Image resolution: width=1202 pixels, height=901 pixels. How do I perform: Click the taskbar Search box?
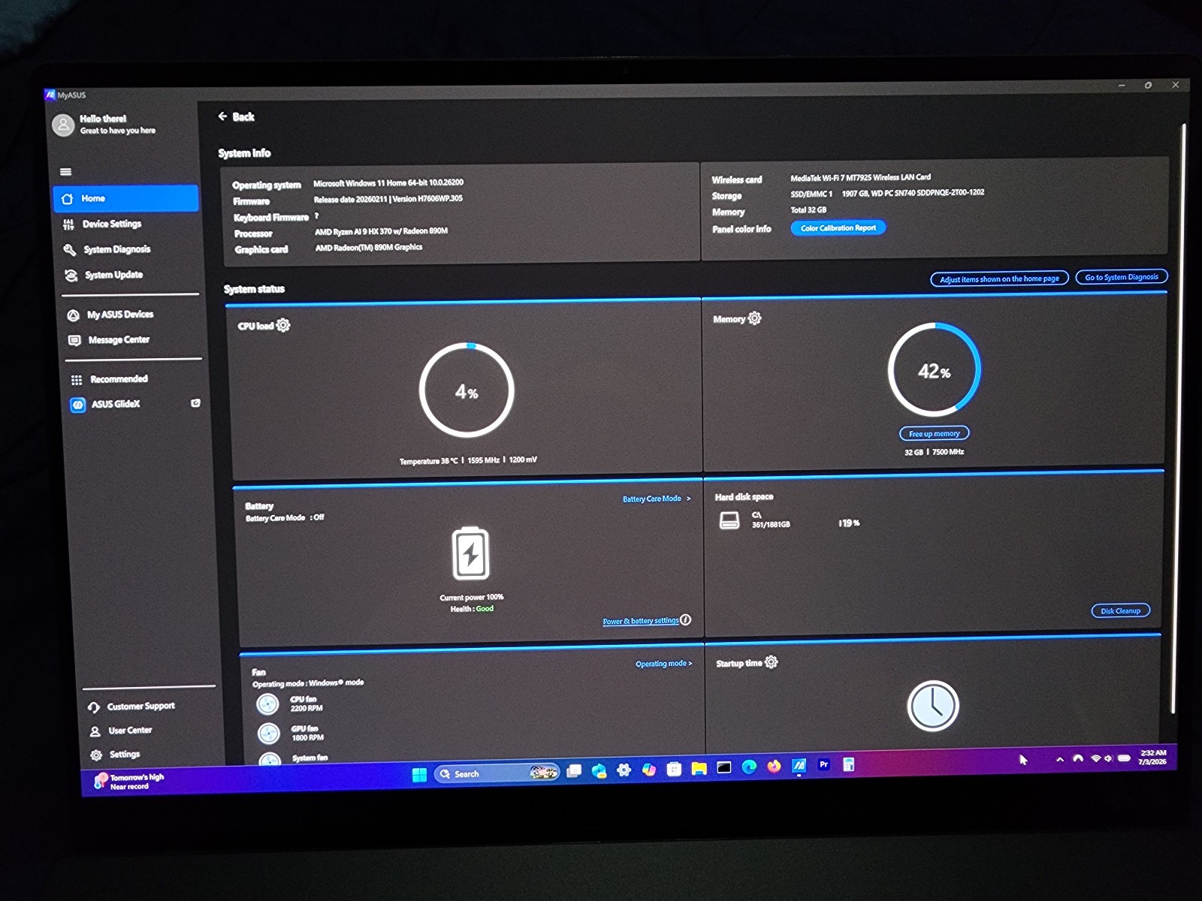pyautogui.click(x=497, y=773)
